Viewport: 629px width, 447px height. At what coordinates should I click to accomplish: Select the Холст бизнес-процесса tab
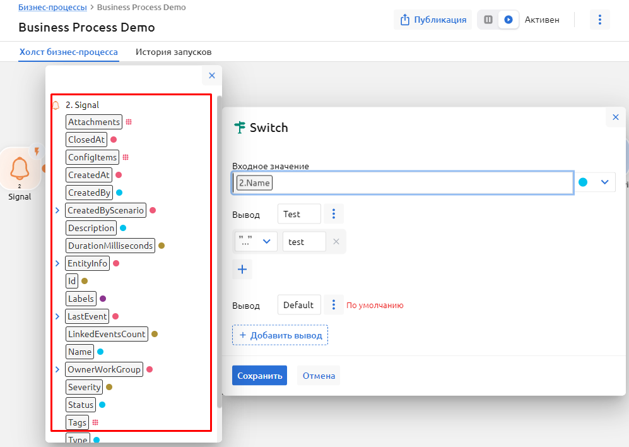(68, 52)
